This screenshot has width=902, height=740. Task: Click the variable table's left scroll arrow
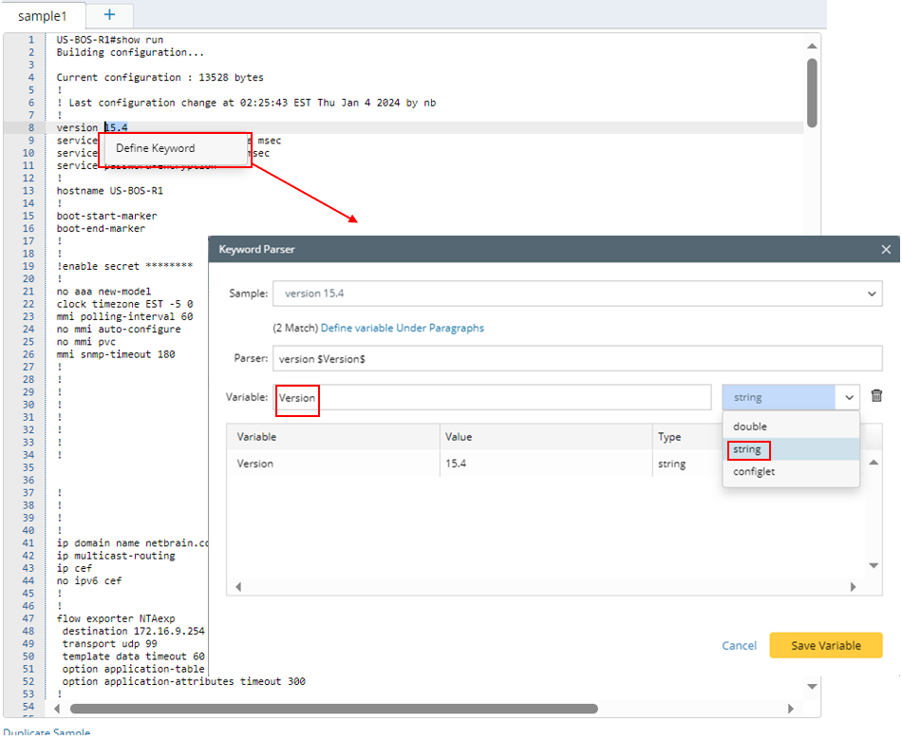(238, 586)
